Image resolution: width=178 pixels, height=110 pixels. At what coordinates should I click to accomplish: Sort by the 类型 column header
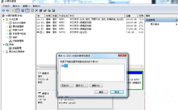(55, 16)
